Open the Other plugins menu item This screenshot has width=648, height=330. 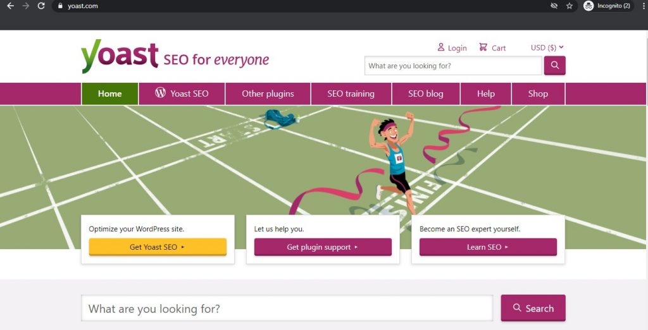pyautogui.click(x=268, y=94)
